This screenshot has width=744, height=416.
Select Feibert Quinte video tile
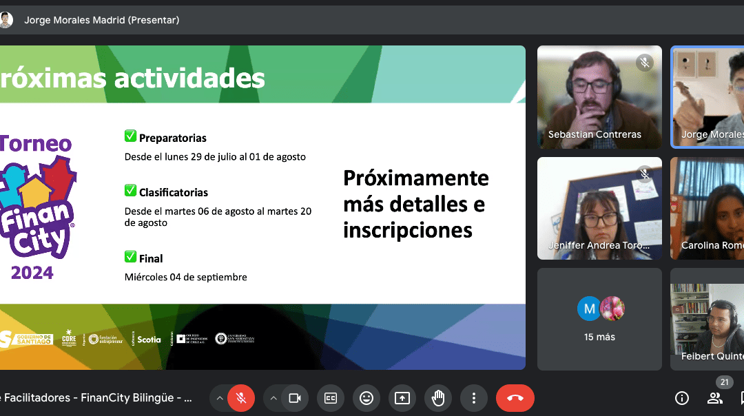(707, 320)
